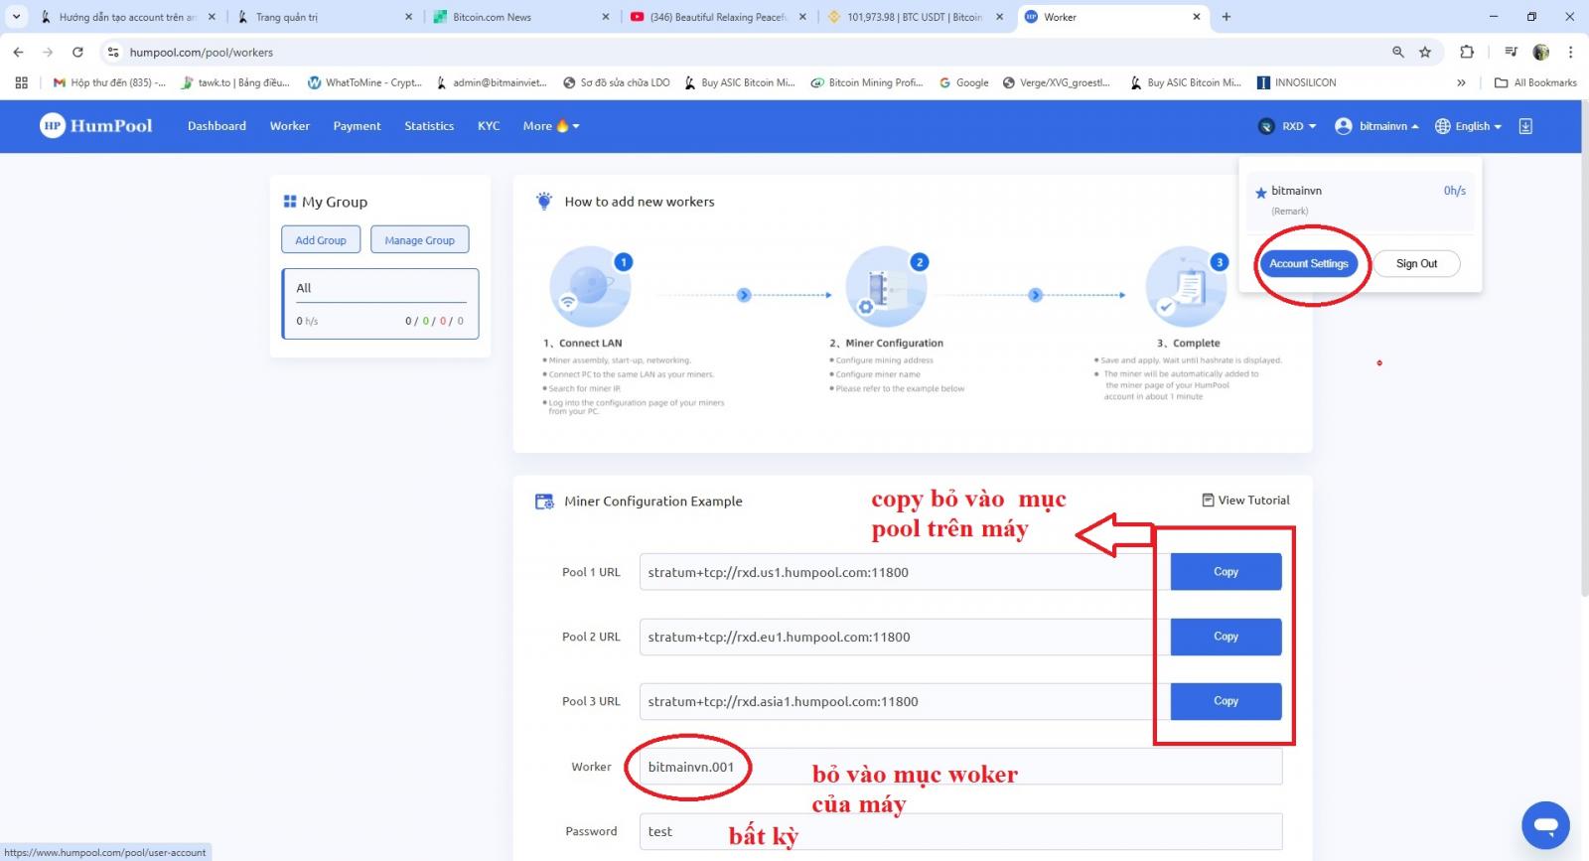Open the Bitcoin Mining Profi... bookmark

coord(867,82)
